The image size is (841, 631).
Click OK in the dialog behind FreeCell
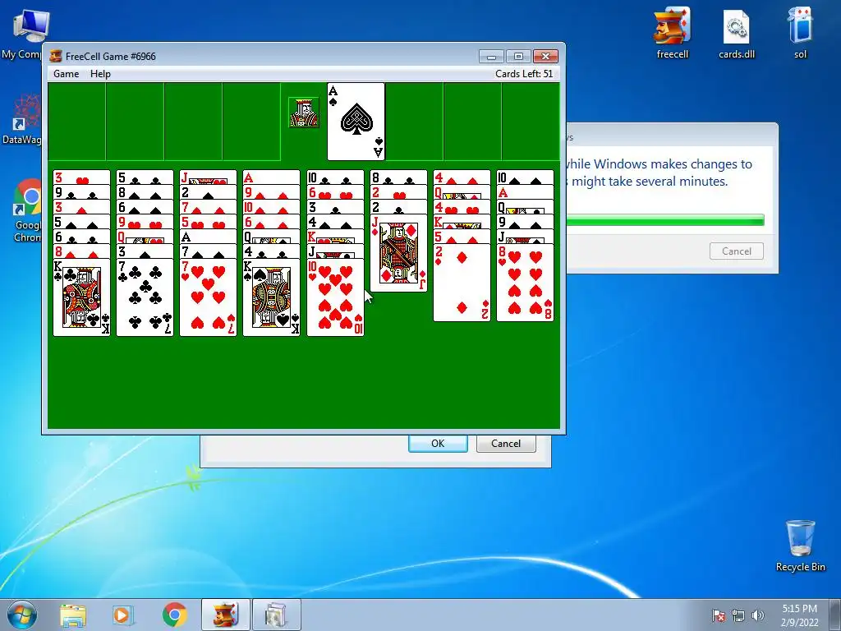pos(438,443)
